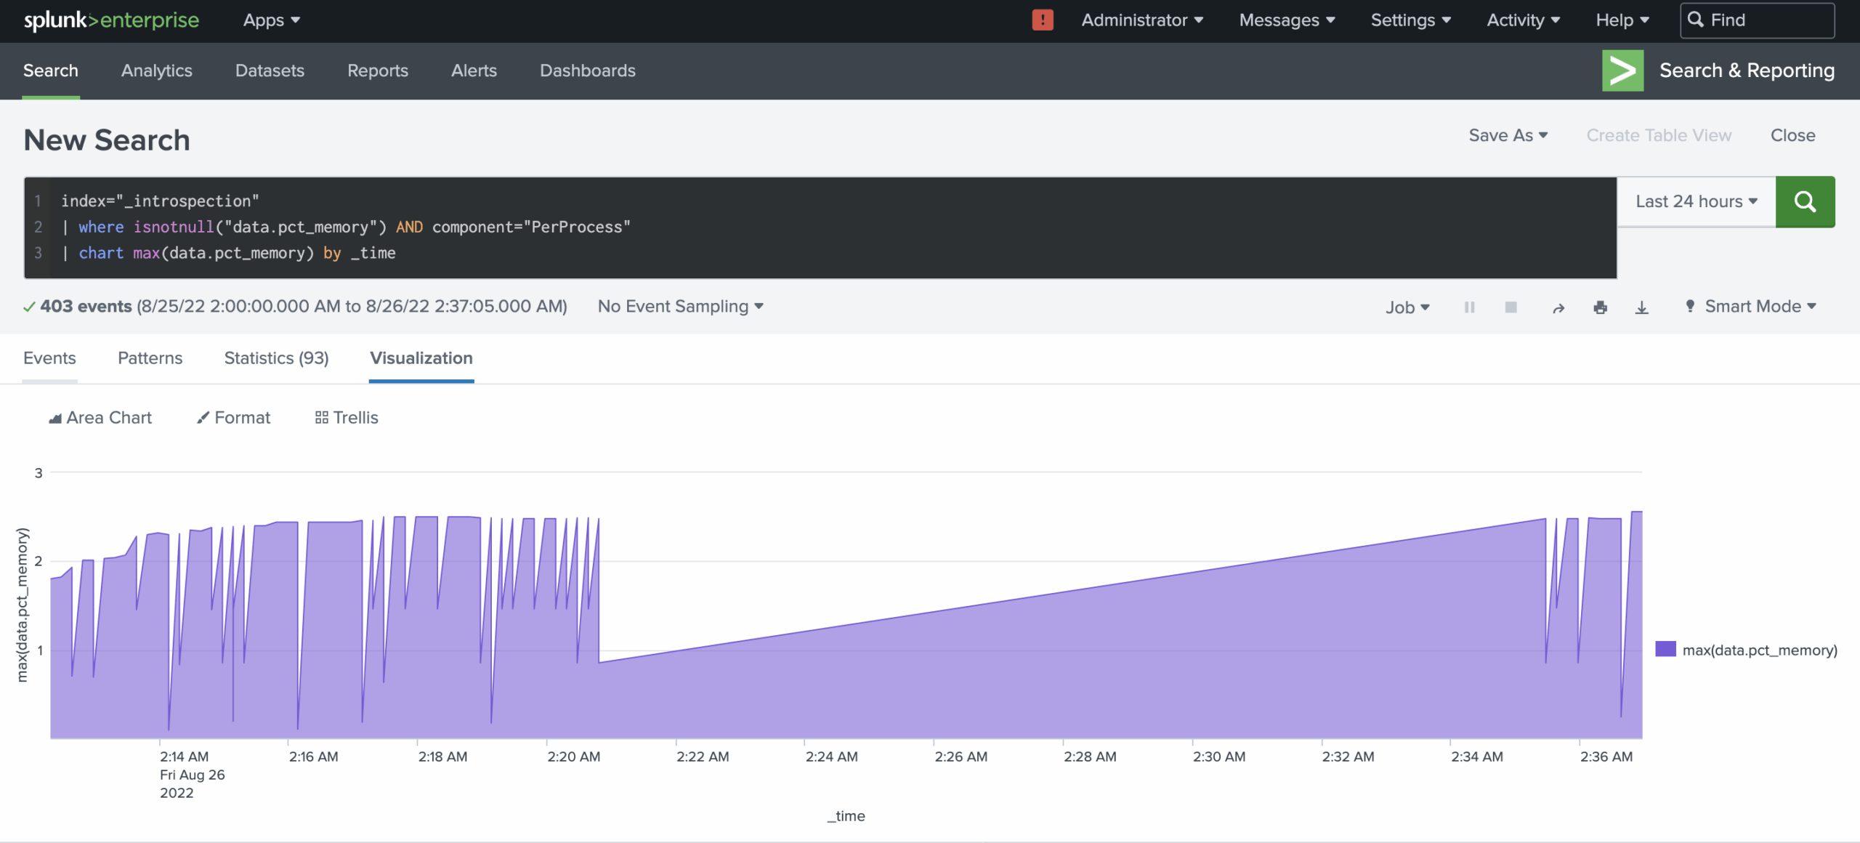Viewport: 1860px width, 843px height.
Task: Select the Format option for the chart
Action: pyautogui.click(x=232, y=417)
